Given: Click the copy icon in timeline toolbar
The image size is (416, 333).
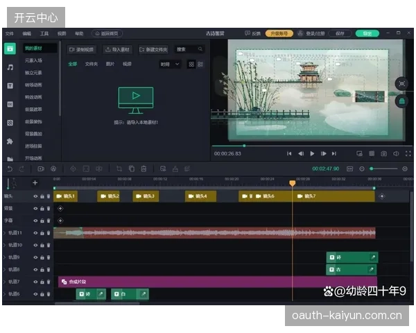Looking at the screenshot, I should [132, 169].
